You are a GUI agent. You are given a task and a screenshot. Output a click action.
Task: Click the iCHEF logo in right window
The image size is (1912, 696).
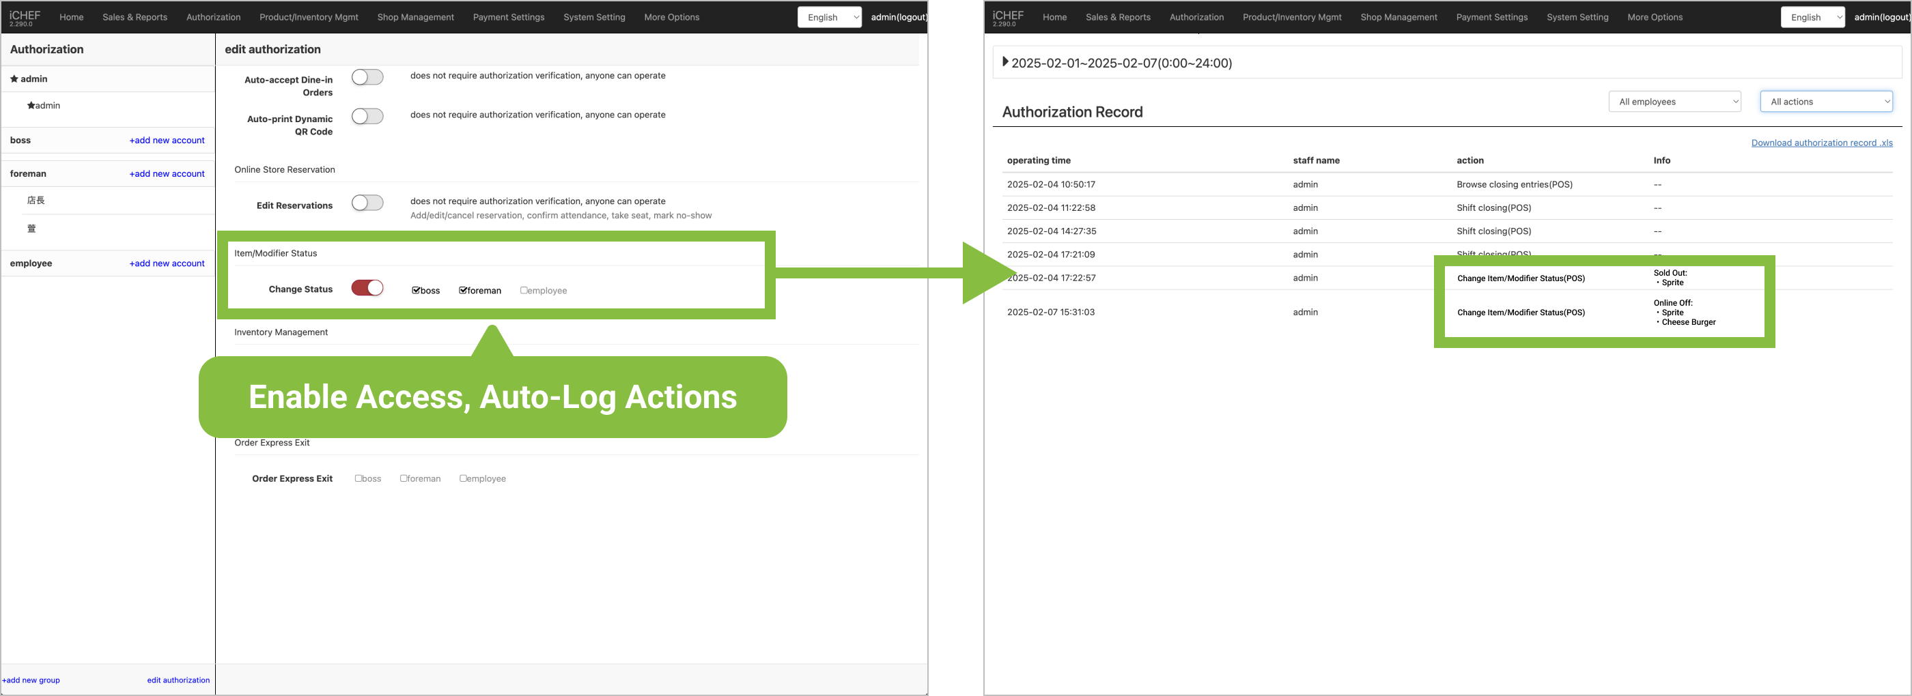click(1007, 17)
